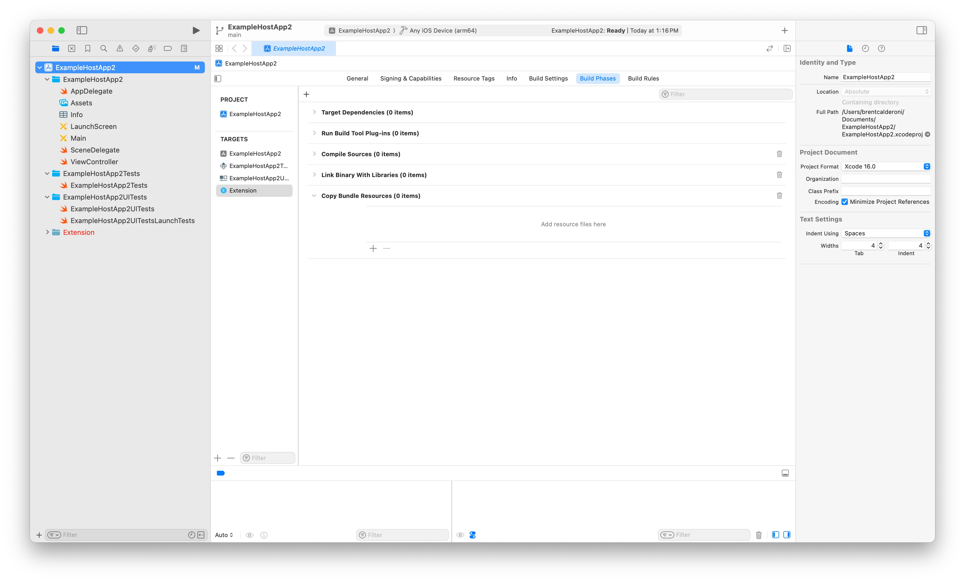Switch to the Build Settings tab
The width and height of the screenshot is (965, 582).
pyautogui.click(x=548, y=78)
